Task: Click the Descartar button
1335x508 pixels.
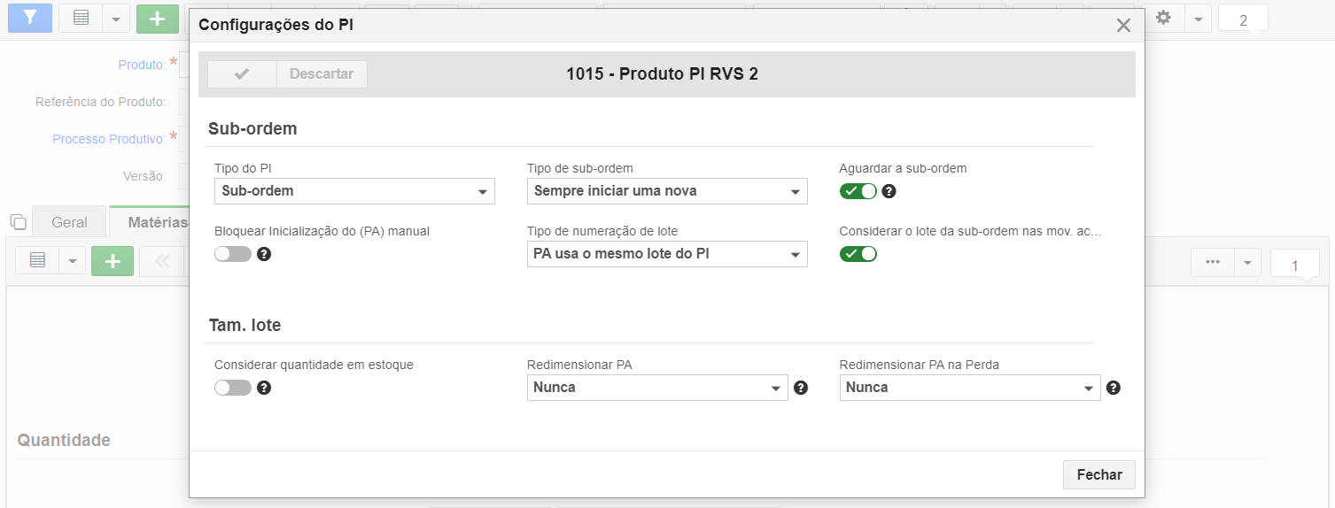Action: pyautogui.click(x=322, y=74)
